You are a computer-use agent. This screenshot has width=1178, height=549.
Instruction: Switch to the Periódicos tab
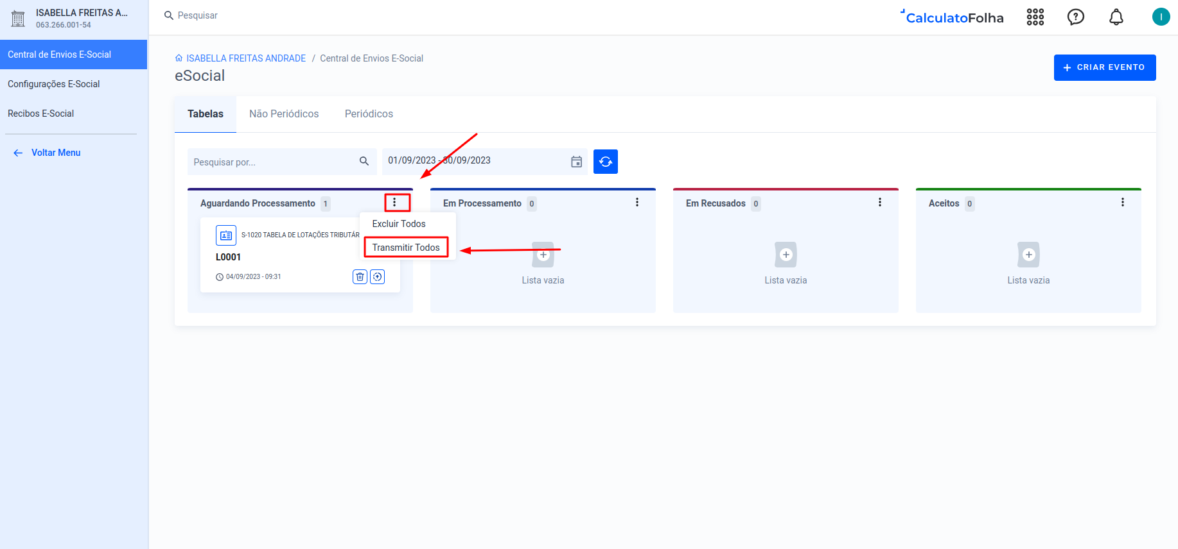[x=369, y=114]
